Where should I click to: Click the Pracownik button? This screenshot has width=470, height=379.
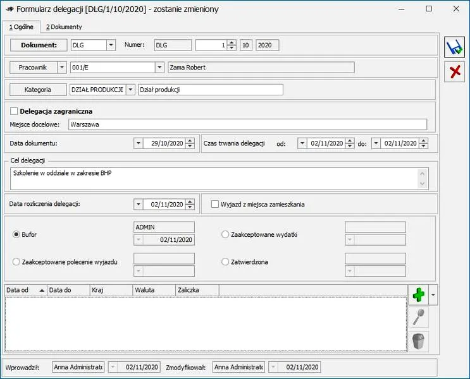pyautogui.click(x=33, y=68)
